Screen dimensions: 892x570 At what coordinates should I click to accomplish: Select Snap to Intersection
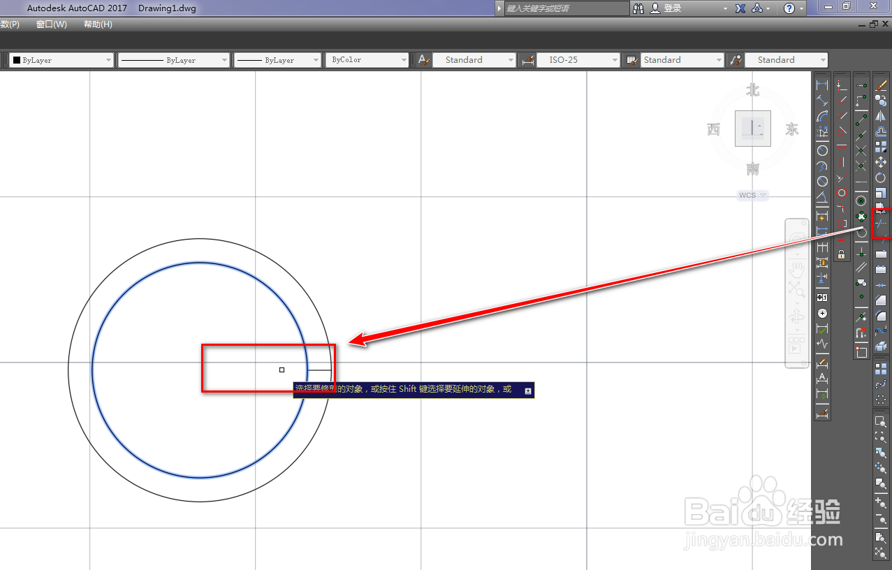tap(861, 151)
